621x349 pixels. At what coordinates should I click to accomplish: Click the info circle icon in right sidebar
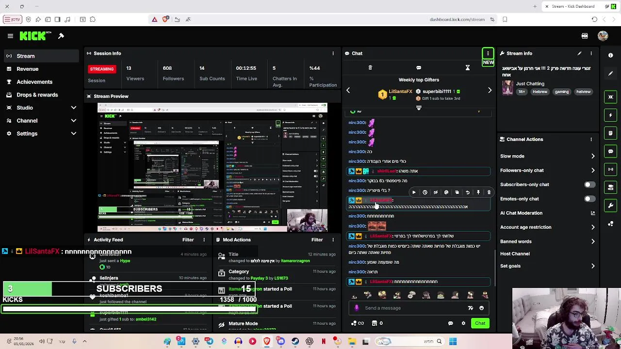(611, 55)
